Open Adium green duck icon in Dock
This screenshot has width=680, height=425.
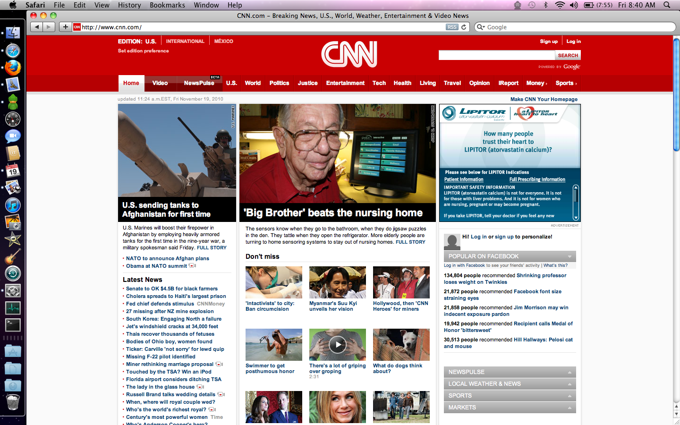point(13,102)
